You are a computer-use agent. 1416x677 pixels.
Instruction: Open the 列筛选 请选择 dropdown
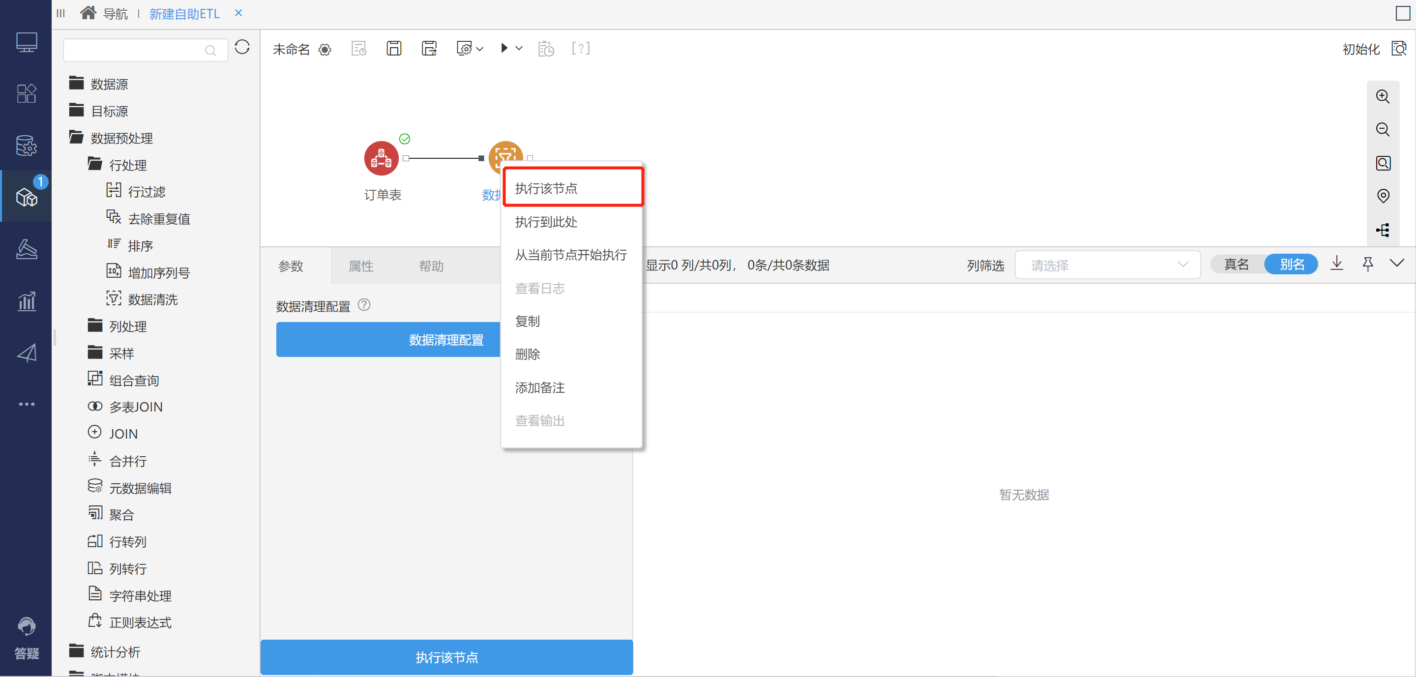[1107, 265]
